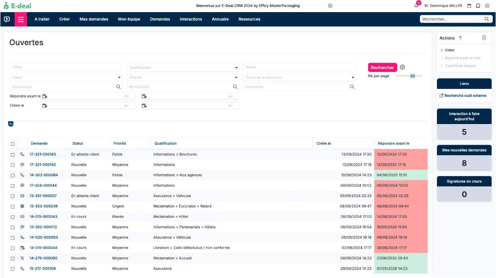Tick the select-all checkbox in the table header
Image resolution: width=496 pixels, height=278 pixels.
click(x=13, y=144)
